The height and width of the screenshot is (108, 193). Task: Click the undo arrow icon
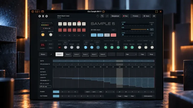[102, 16]
